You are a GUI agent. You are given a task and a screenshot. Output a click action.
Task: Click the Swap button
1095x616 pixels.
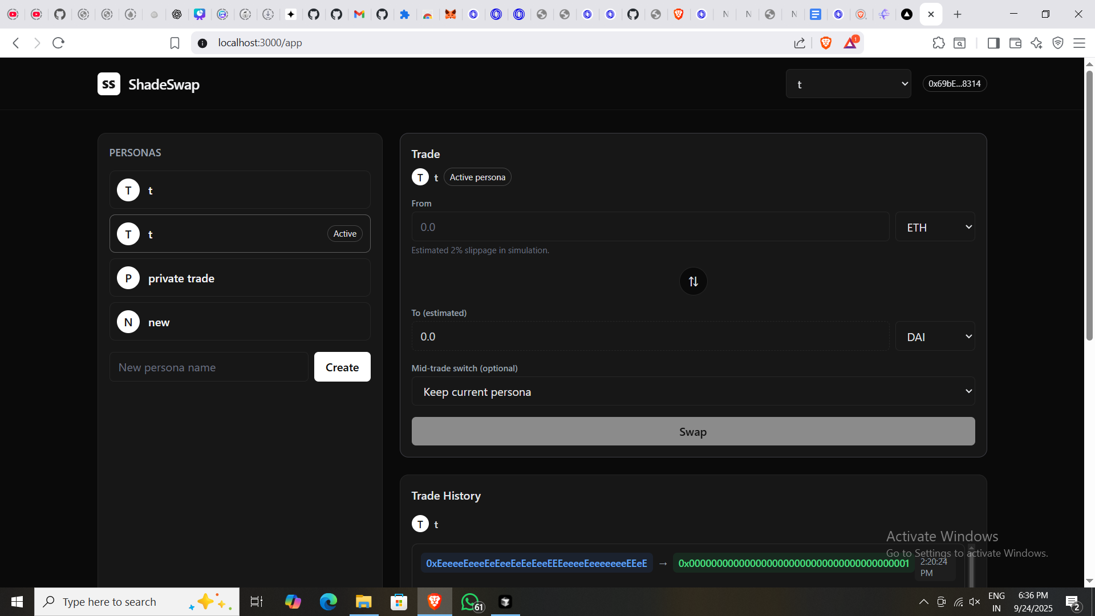pyautogui.click(x=693, y=432)
